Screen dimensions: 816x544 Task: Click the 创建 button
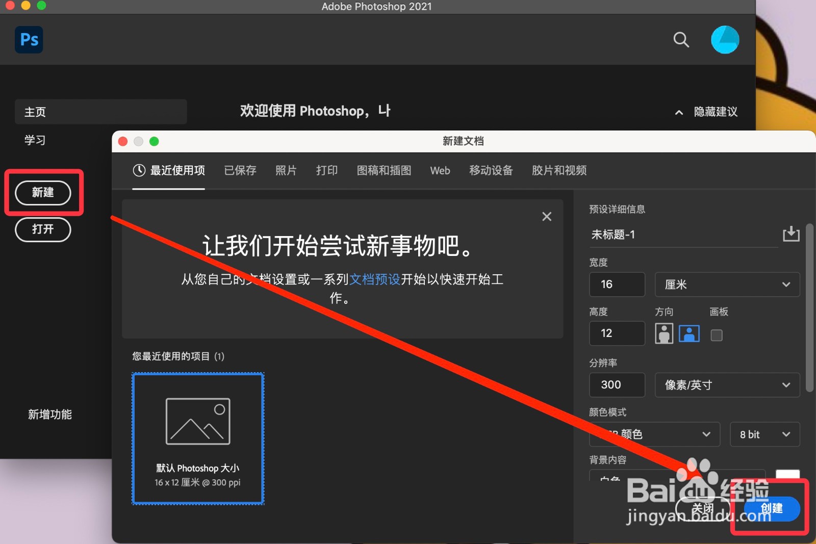(772, 508)
